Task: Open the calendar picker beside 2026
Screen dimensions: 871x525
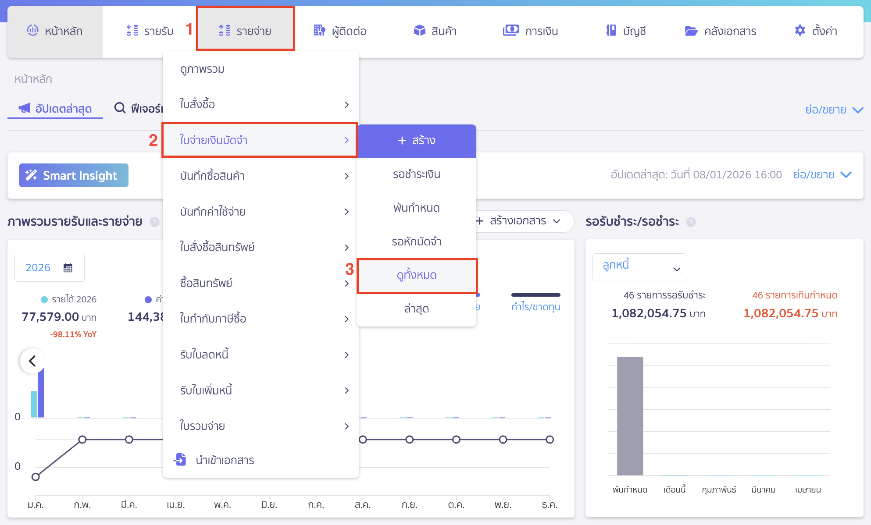Action: click(69, 267)
